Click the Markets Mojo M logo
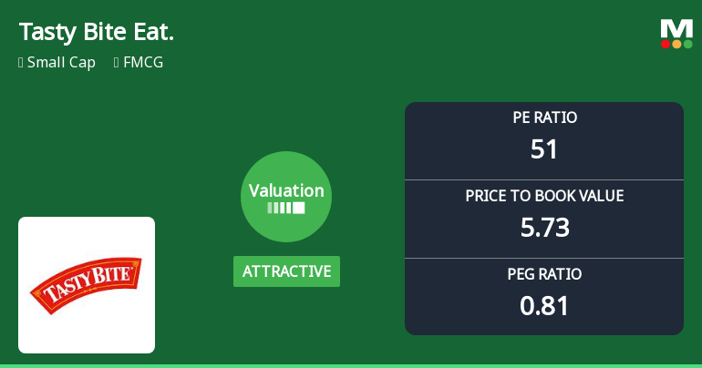The image size is (702, 368). [x=676, y=28]
